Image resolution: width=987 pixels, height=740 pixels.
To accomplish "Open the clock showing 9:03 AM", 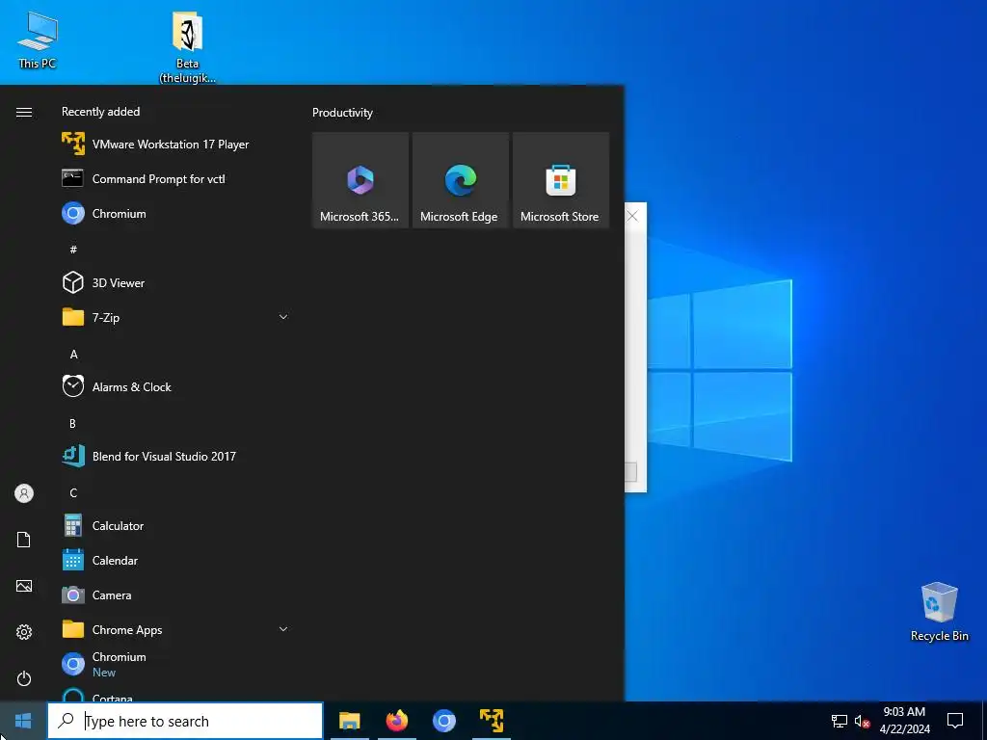I will 904,721.
